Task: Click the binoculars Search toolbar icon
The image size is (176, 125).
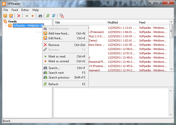Action: tap(40, 16)
